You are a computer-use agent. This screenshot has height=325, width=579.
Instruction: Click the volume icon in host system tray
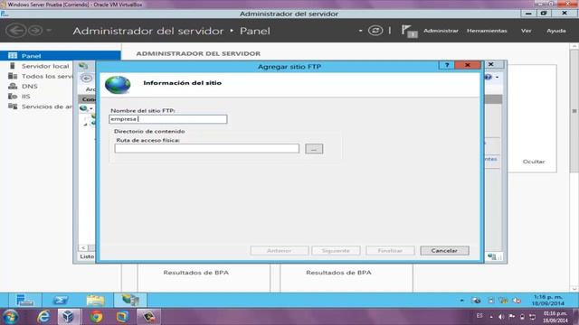tap(501, 317)
